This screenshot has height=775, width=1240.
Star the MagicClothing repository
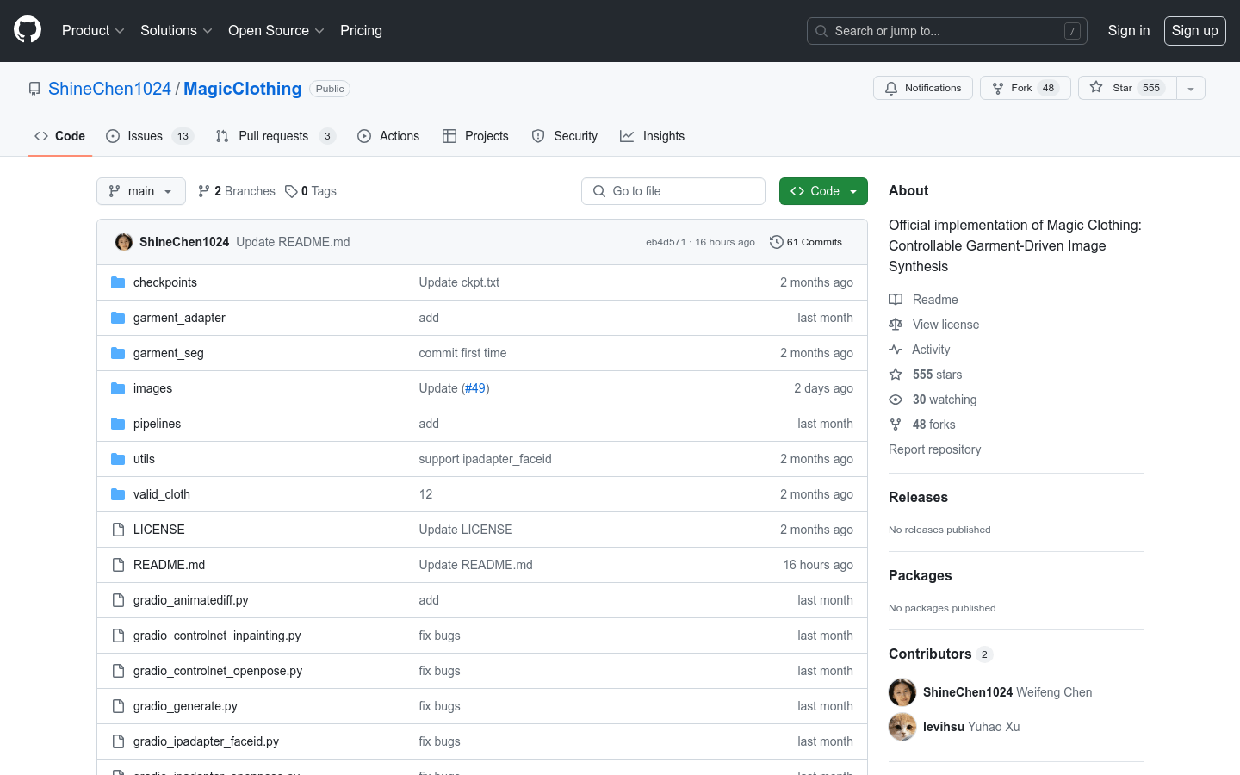coord(1127,88)
